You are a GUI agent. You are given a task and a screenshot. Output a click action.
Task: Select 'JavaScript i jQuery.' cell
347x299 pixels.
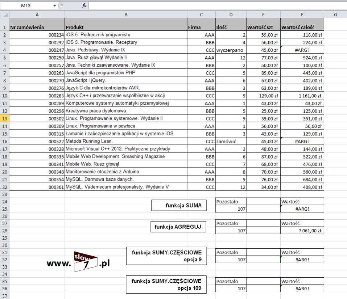click(126, 80)
